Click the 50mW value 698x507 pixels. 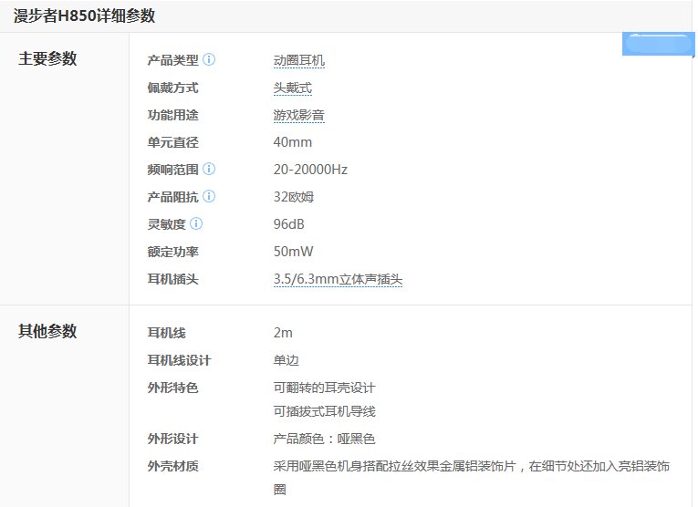294,252
